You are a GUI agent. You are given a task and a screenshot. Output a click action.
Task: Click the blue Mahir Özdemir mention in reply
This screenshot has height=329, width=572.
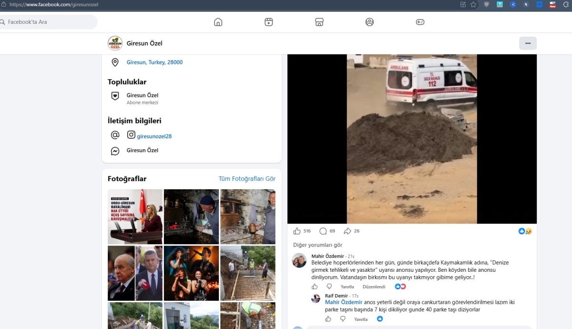tap(344, 302)
